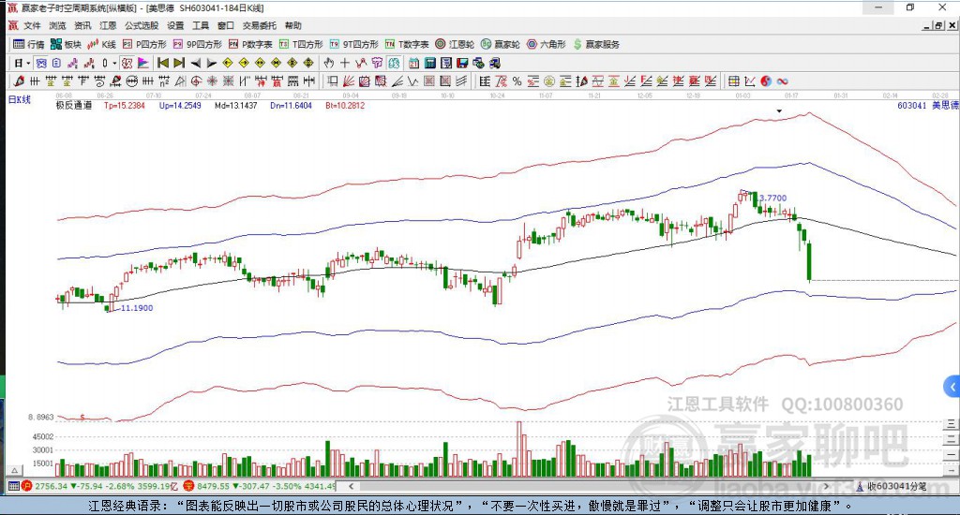Screen dimensions: 960x515
Task: Click the yin-yang symbol icon
Action: click(766, 81)
